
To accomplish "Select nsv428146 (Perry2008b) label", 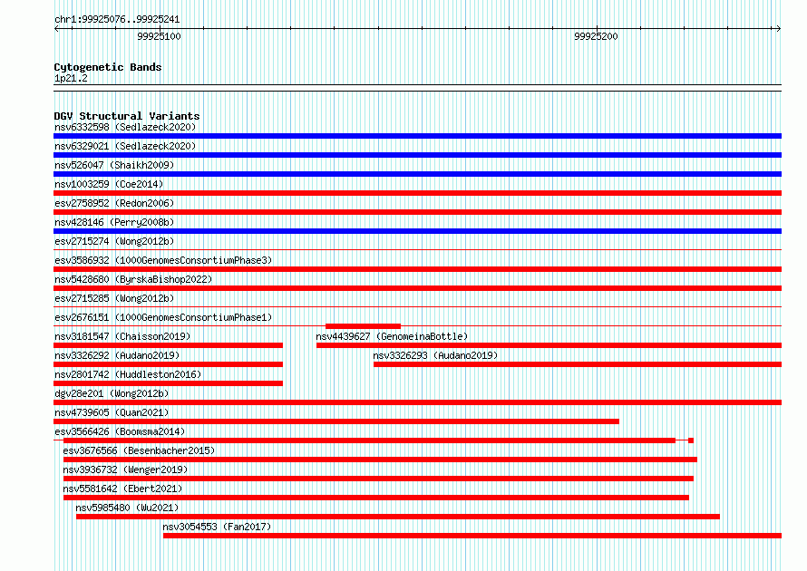I will pyautogui.click(x=114, y=222).
